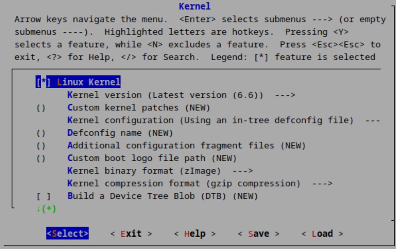
Task: Click the Custom kernel patches empty field
Action: coord(41,108)
